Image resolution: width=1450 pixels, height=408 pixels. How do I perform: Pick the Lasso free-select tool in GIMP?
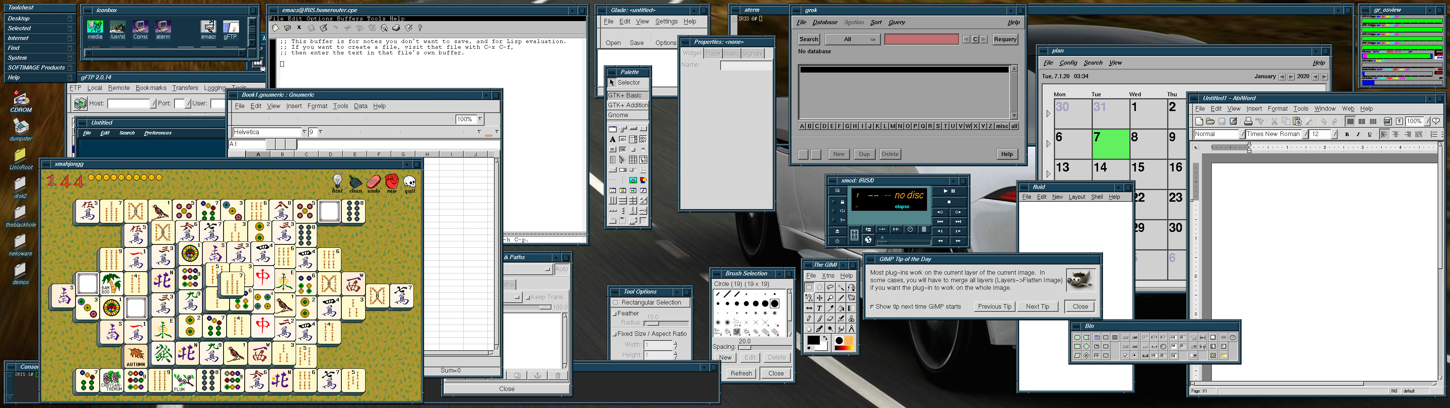830,287
